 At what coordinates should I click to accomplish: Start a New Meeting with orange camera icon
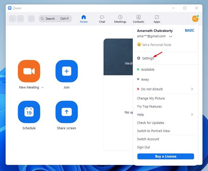(29, 71)
